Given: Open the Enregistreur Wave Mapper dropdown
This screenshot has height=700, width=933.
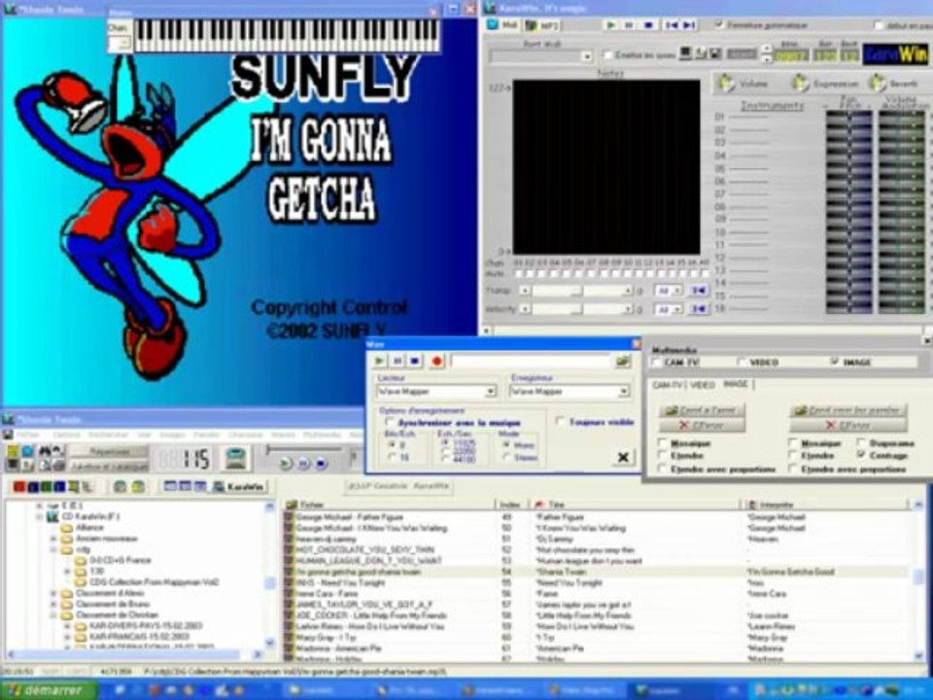Looking at the screenshot, I should [x=624, y=391].
